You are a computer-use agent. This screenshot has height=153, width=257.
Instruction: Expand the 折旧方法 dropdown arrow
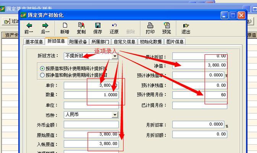click(x=115, y=56)
